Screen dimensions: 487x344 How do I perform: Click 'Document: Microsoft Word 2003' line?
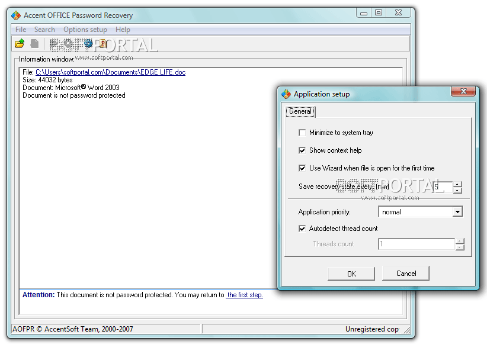71,88
